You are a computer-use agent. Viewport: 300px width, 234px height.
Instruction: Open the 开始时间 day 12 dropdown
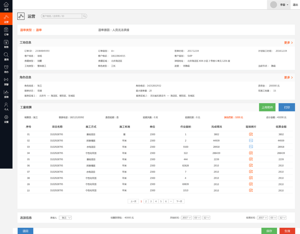[x=206, y=218]
